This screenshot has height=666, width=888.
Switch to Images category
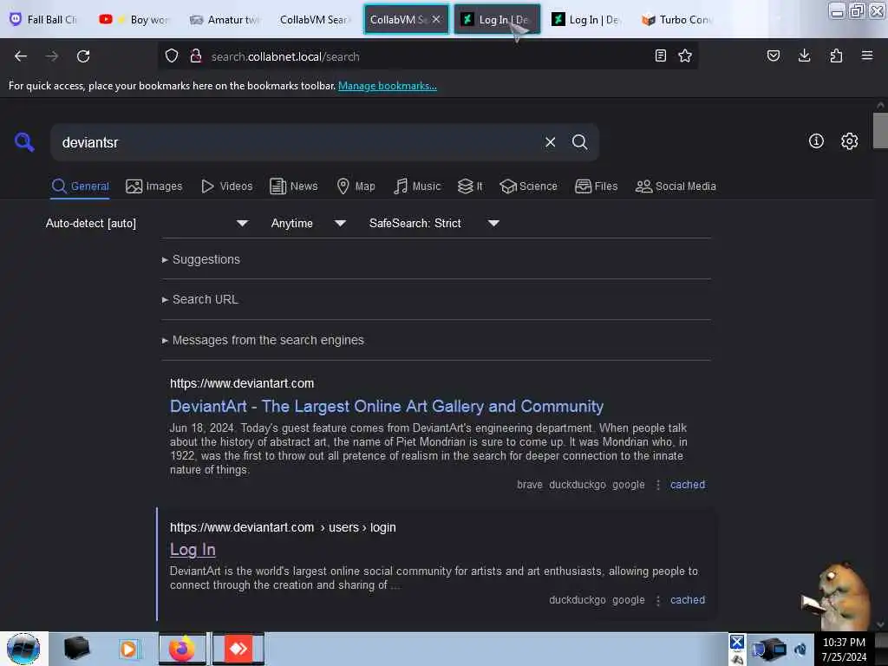[154, 186]
